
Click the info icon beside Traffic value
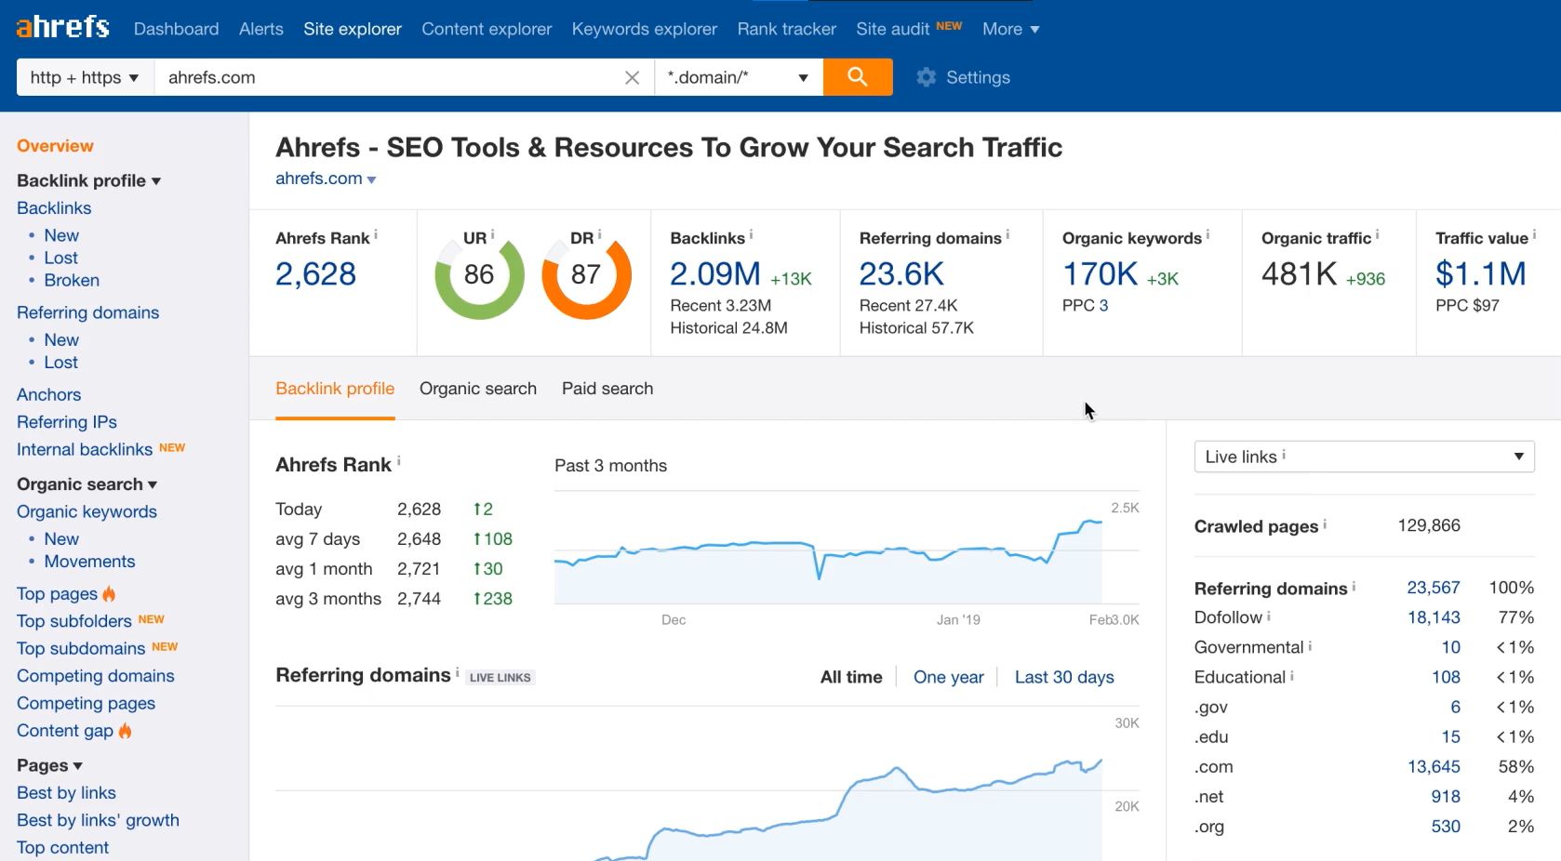click(x=1534, y=235)
